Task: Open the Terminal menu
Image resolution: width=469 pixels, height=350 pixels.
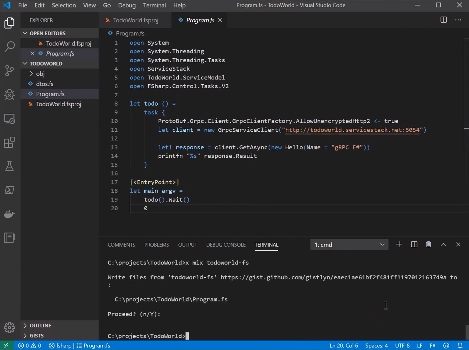Action: (x=154, y=5)
